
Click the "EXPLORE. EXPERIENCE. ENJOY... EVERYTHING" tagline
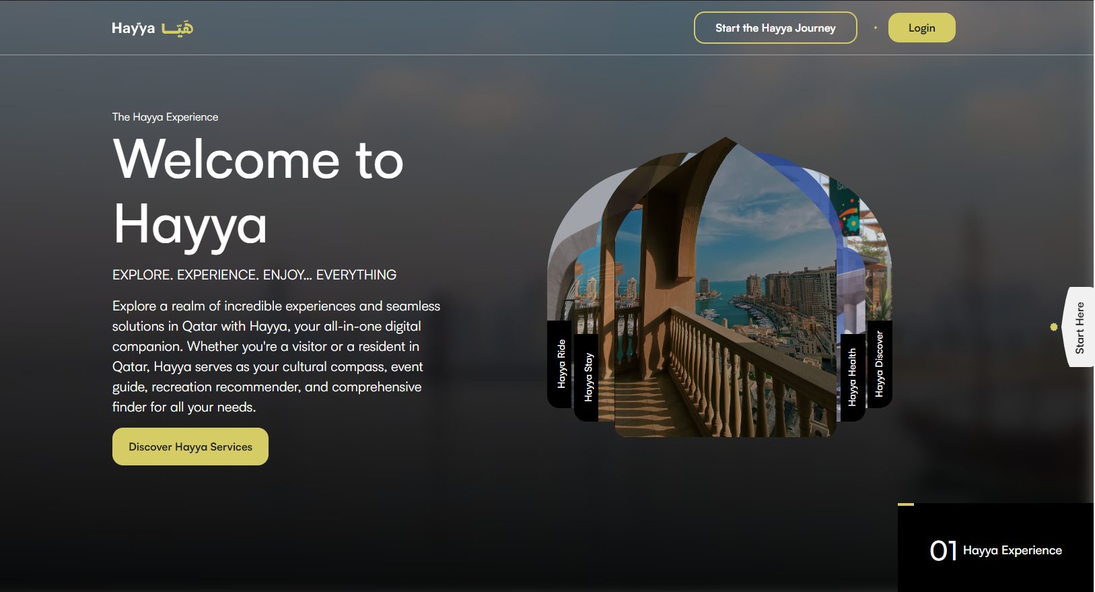pyautogui.click(x=254, y=275)
